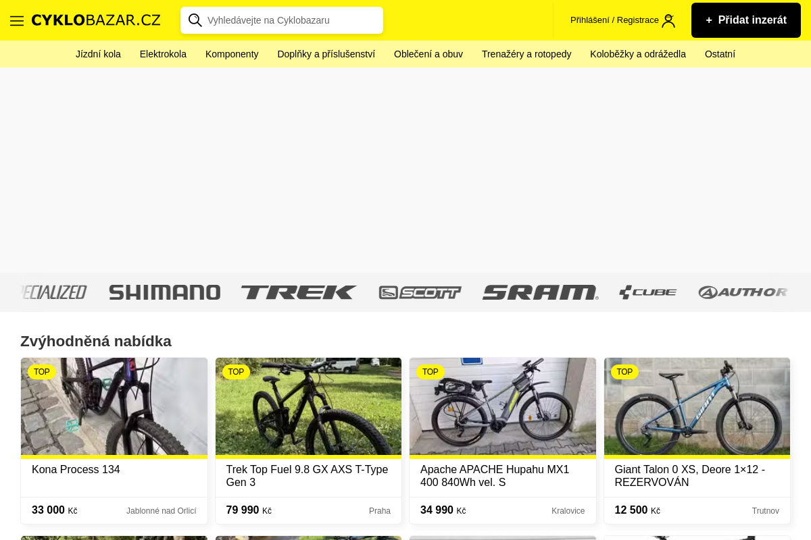Open the Kona Process 134 listing photo
Image resolution: width=811 pixels, height=540 pixels.
point(114,406)
